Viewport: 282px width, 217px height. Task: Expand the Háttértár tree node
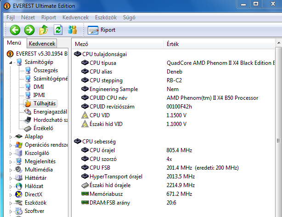pos(11,178)
